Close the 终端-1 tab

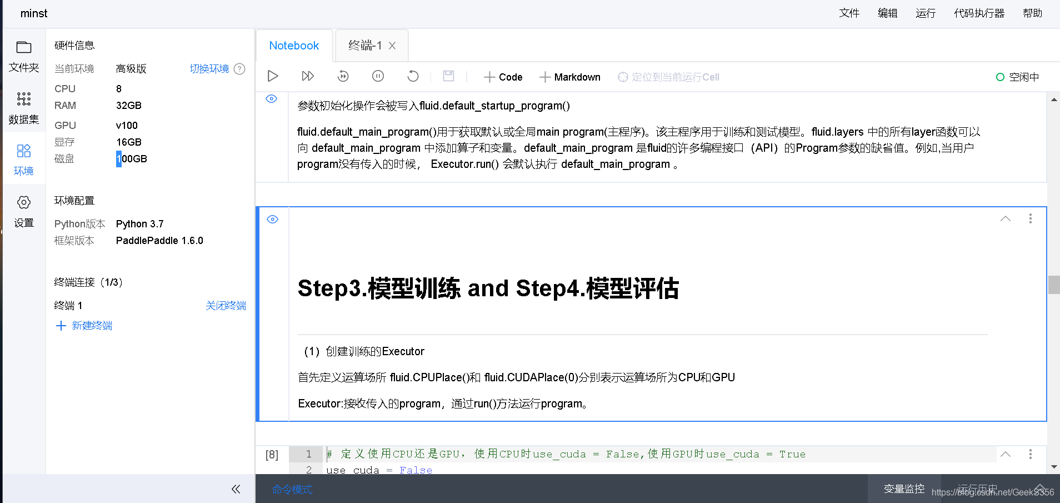coord(392,46)
